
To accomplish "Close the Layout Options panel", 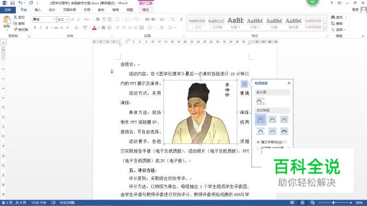I will click(289, 83).
